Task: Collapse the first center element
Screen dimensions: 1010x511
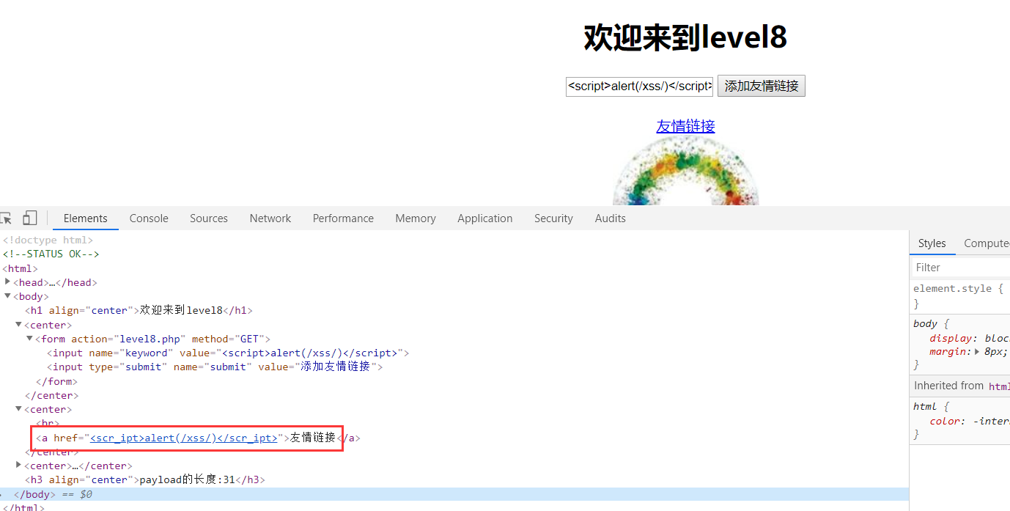Action: click(x=19, y=325)
